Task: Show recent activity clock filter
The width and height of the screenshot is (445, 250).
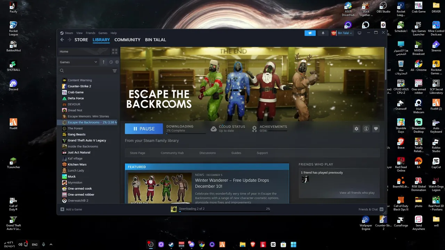Action: coord(111,62)
